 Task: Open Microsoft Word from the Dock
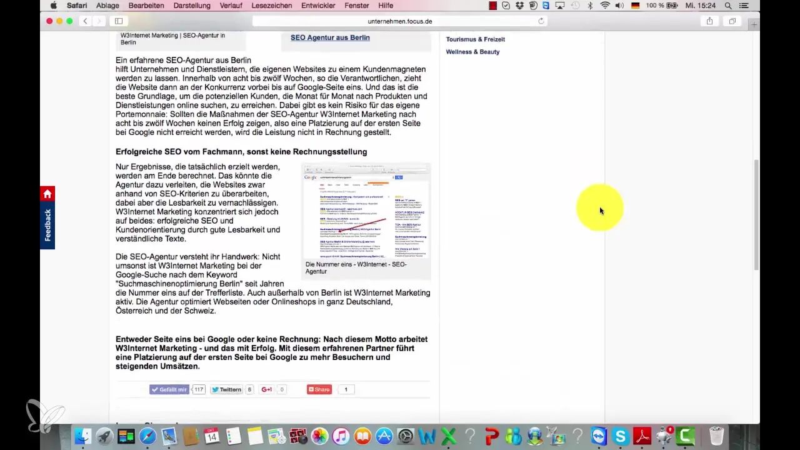tap(427, 436)
